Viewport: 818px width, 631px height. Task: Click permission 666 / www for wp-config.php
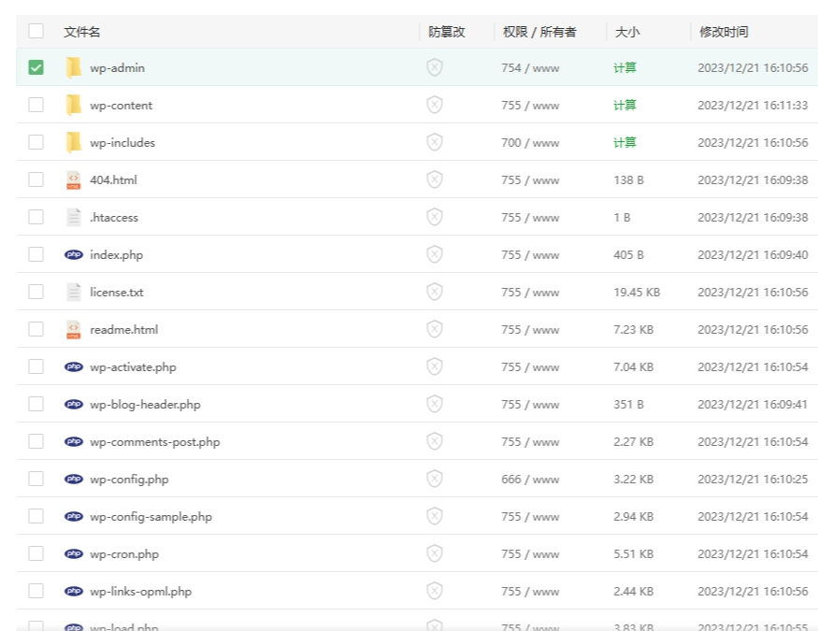[530, 480]
